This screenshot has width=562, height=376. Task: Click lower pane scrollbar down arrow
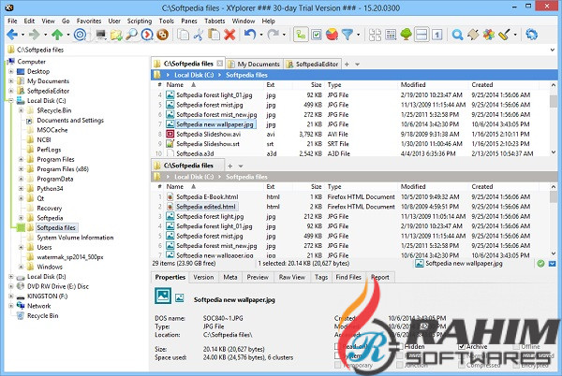tap(553, 253)
